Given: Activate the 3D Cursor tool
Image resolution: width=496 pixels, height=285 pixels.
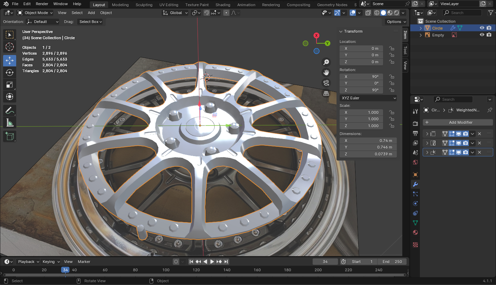Looking at the screenshot, I should tap(10, 47).
